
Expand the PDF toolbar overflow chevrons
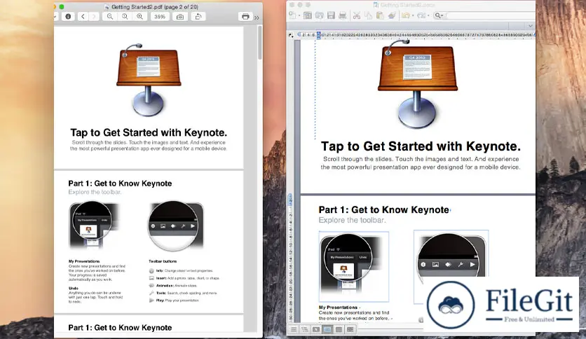(257, 18)
